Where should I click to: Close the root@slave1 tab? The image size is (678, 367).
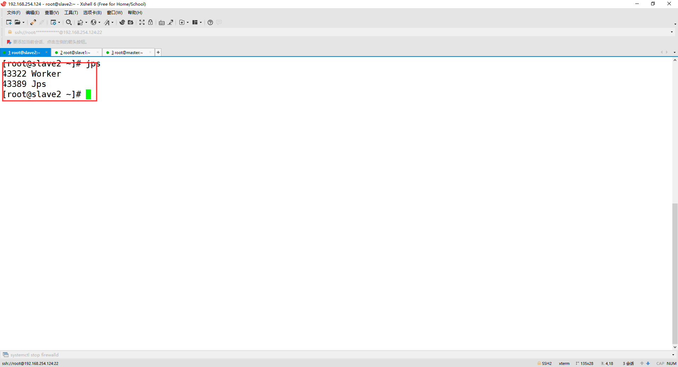coord(97,52)
